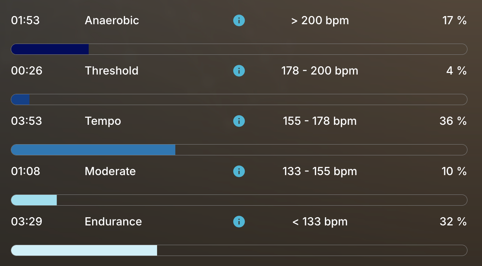Tap the Endurance zone info icon
The width and height of the screenshot is (482, 266).
(x=239, y=222)
